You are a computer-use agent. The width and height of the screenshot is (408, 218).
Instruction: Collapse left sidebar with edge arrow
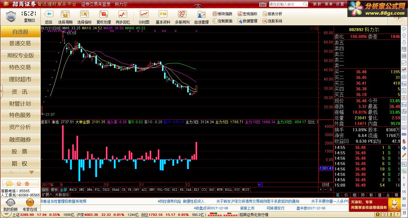tap(1, 91)
